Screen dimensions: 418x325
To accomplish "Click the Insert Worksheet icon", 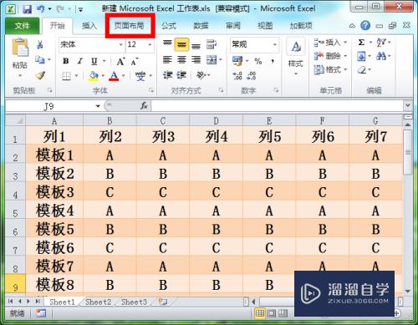I will [163, 302].
